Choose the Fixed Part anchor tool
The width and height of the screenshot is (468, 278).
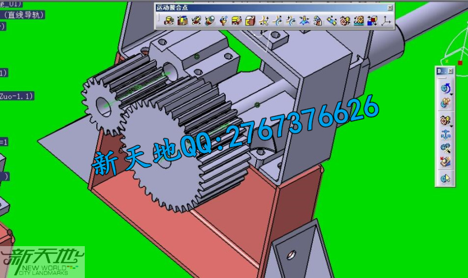coord(445,135)
